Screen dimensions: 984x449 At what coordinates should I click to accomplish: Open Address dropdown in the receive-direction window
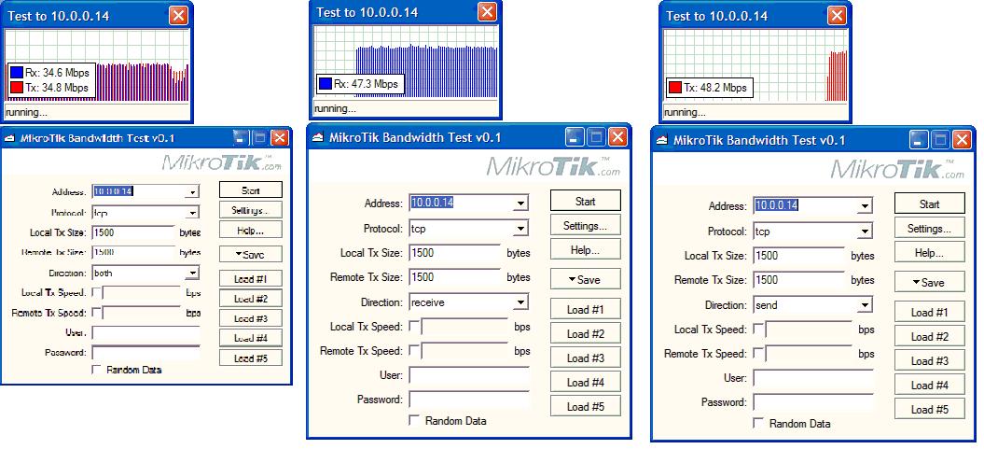tap(520, 203)
